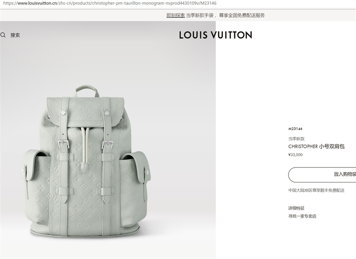Click the 中国大陆地区尊享顺丰免费配送 shipping note
This screenshot has width=356, height=259.
[x=316, y=190]
